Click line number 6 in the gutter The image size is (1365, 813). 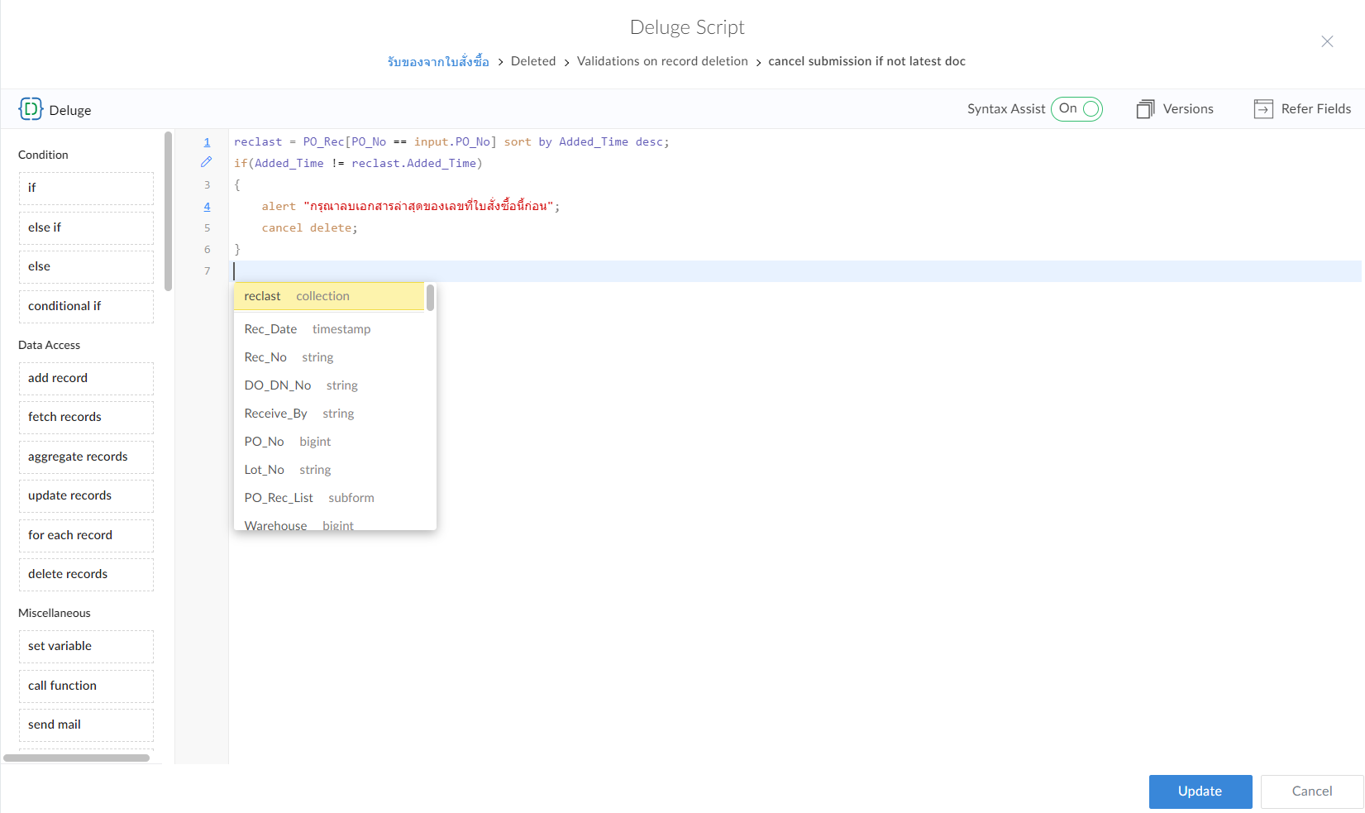207,250
